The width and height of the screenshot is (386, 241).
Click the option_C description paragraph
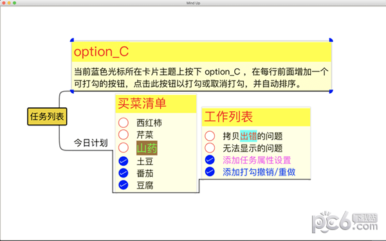(x=201, y=78)
